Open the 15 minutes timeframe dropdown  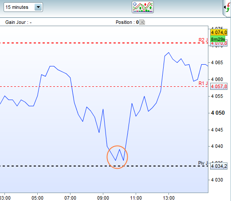point(23,7)
